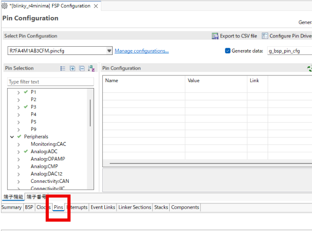312x231 pixels.
Task: Open the Clocks tab
Action: (43, 207)
